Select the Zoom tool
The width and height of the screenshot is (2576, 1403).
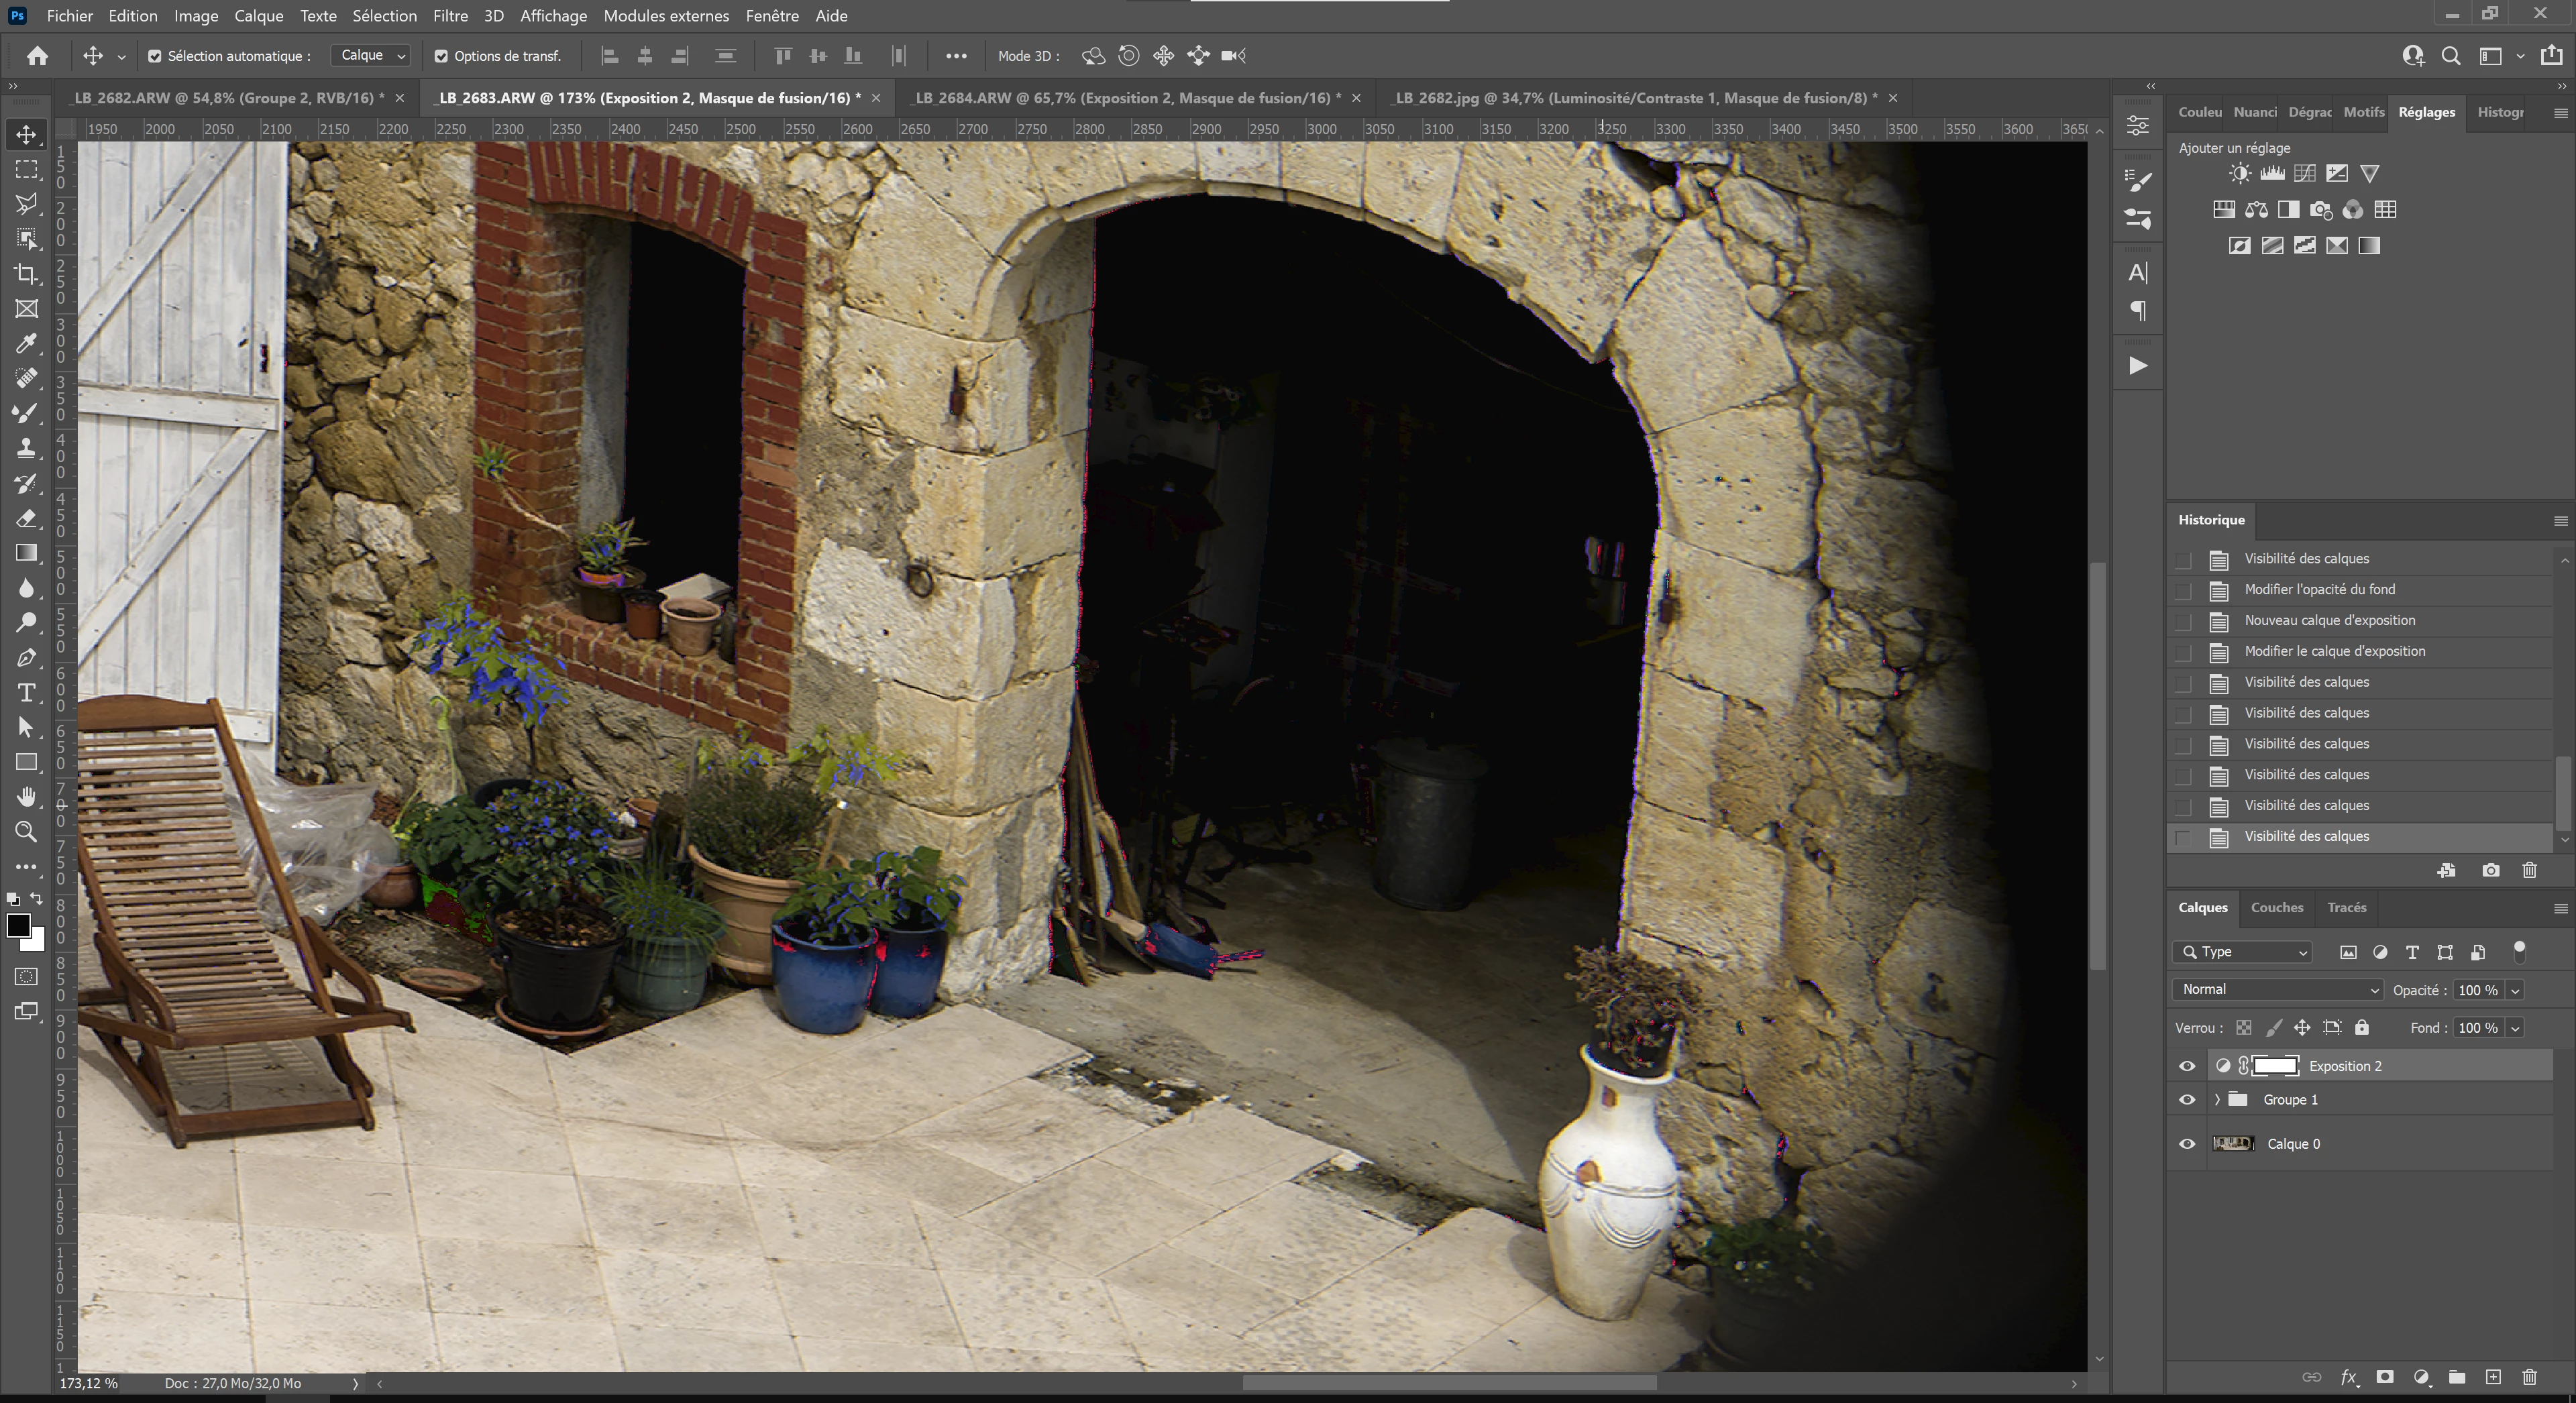pyautogui.click(x=27, y=832)
